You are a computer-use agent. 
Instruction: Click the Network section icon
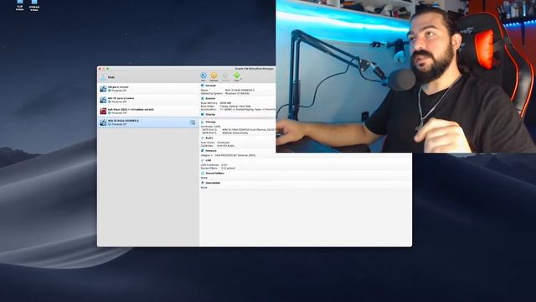pyautogui.click(x=203, y=151)
